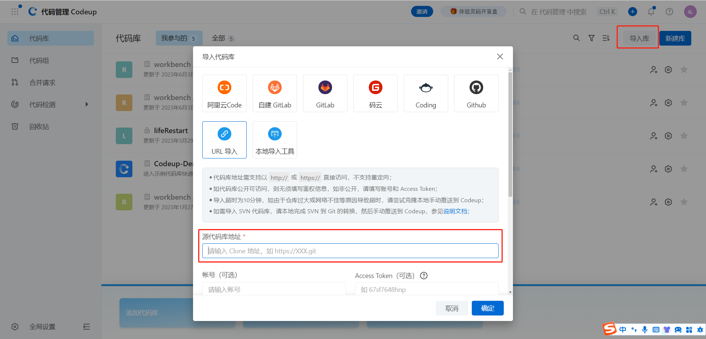Screen dimensions: 706x339
Task: Add member to Codeup-Demo repository
Action: pyautogui.click(x=653, y=169)
